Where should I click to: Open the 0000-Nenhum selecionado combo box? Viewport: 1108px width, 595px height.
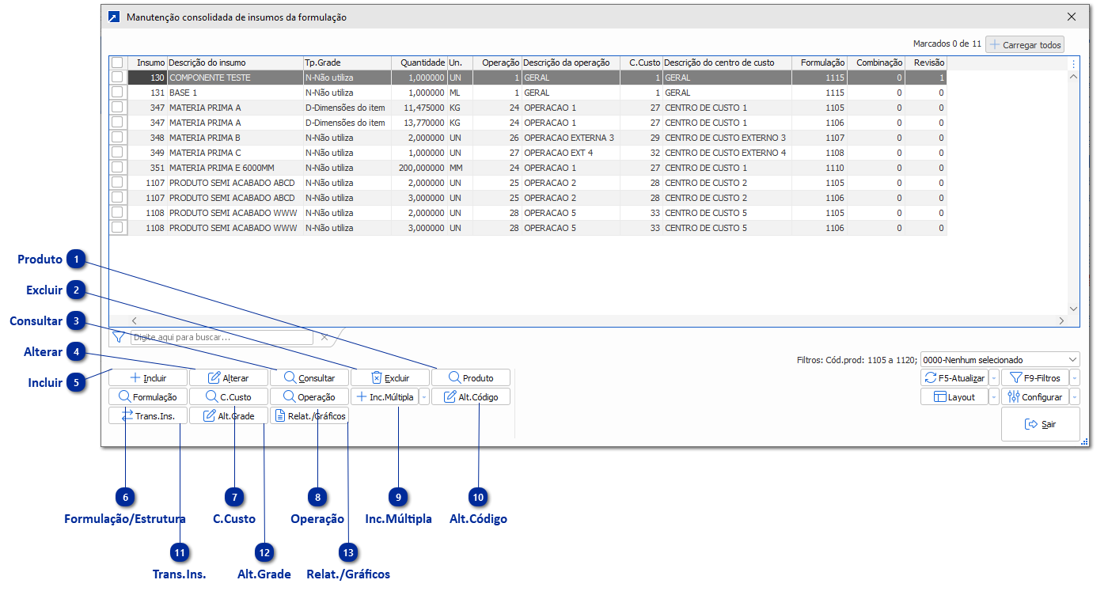click(1000, 359)
